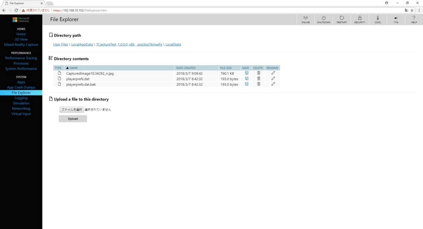The image size is (423, 229).
Task: Sort by DATE CREATED column header
Action: pos(196,68)
